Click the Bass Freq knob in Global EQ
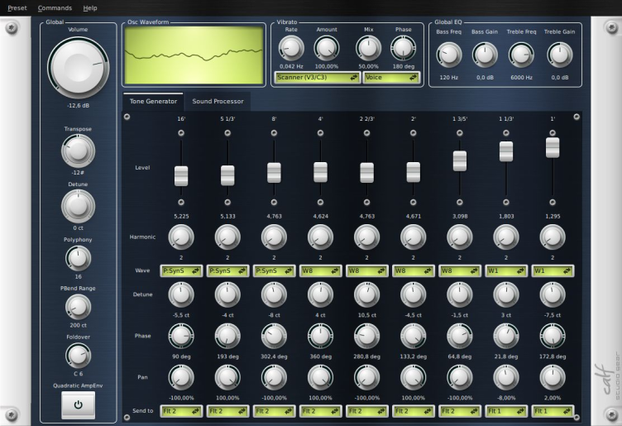This screenshot has width=622, height=426. [448, 55]
